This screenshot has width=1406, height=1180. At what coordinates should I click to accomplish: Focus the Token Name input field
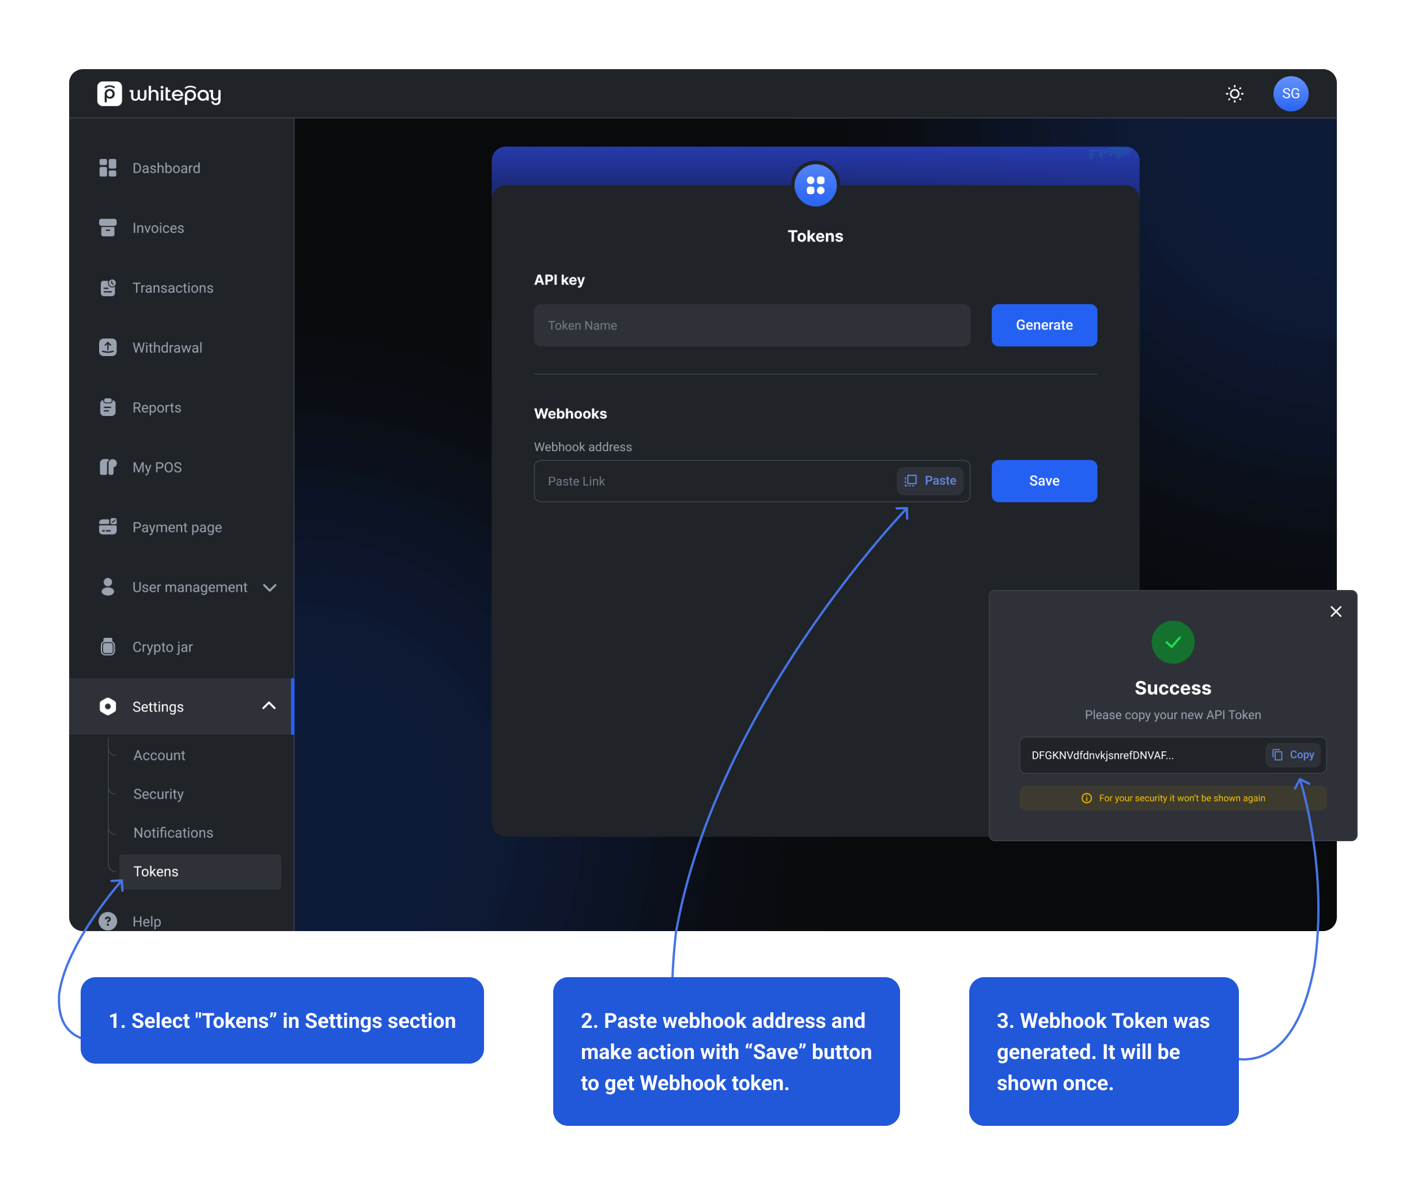coord(751,326)
